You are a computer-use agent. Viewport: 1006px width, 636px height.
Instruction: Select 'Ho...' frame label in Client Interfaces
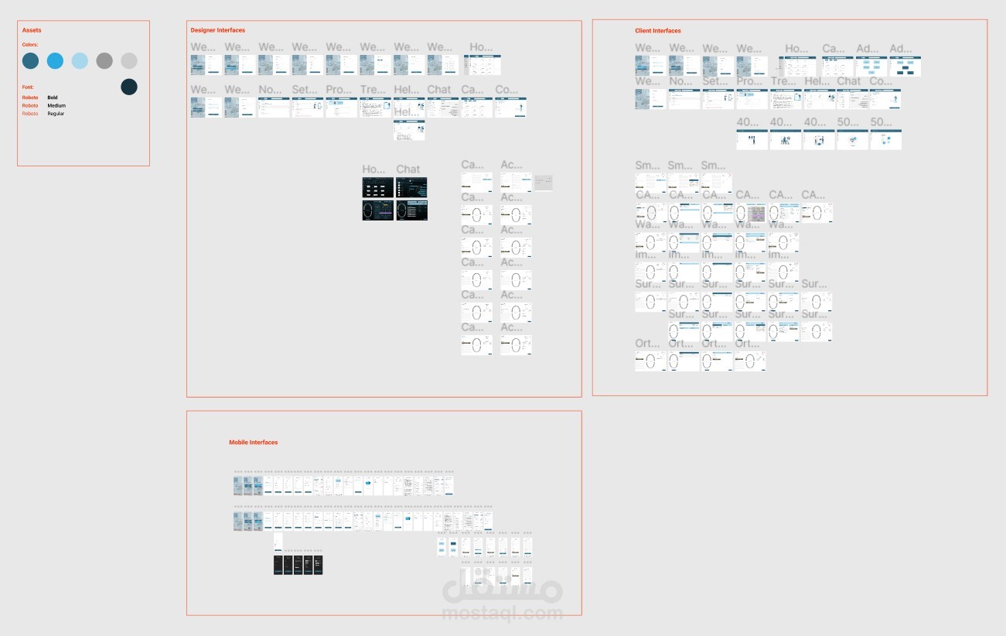(796, 49)
